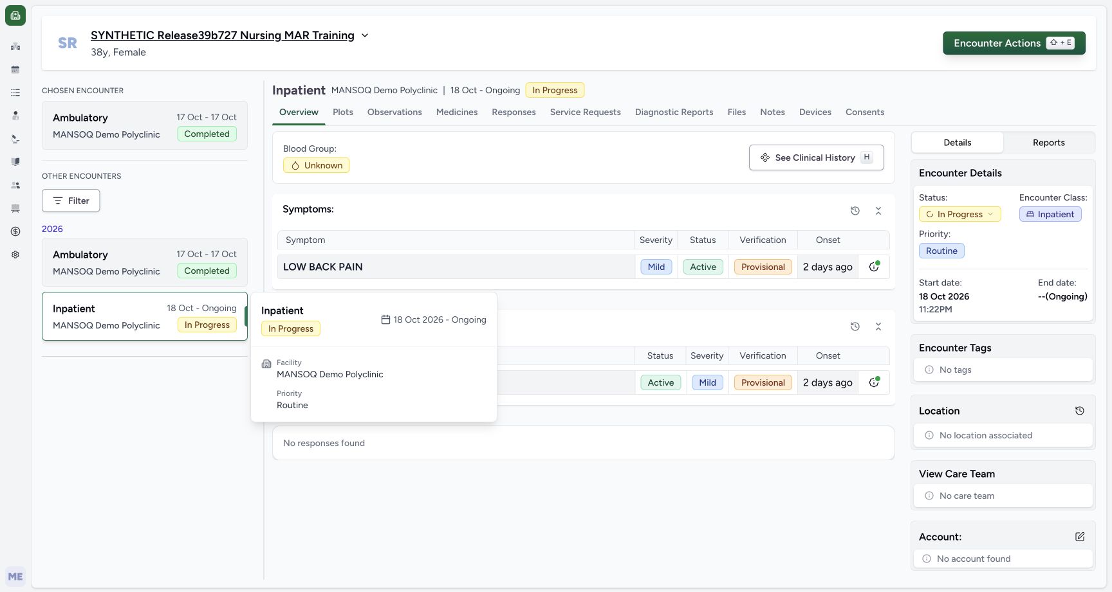Open the patient person icon in sidebar
This screenshot has height=592, width=1112.
pyautogui.click(x=15, y=116)
